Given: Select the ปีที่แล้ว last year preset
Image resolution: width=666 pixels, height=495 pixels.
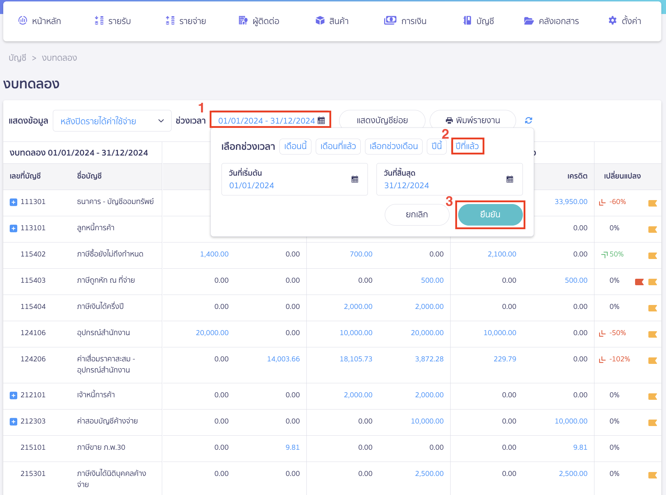Looking at the screenshot, I should click(467, 146).
